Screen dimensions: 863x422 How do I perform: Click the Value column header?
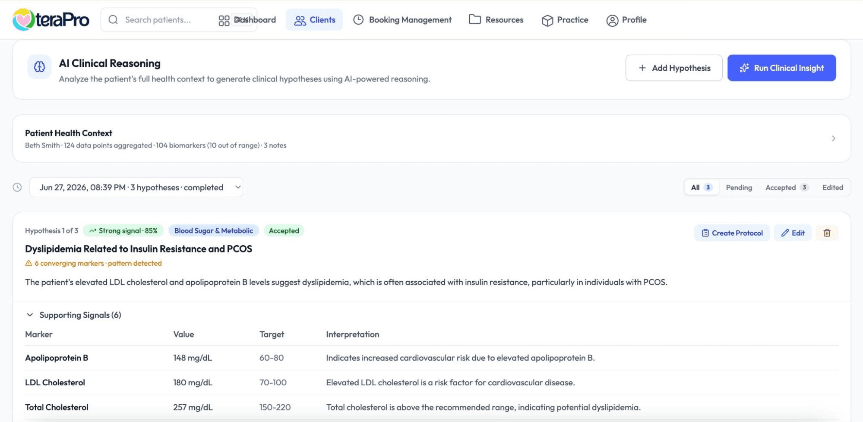click(x=183, y=334)
